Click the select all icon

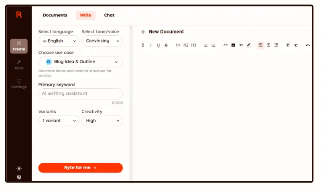[x=288, y=45]
